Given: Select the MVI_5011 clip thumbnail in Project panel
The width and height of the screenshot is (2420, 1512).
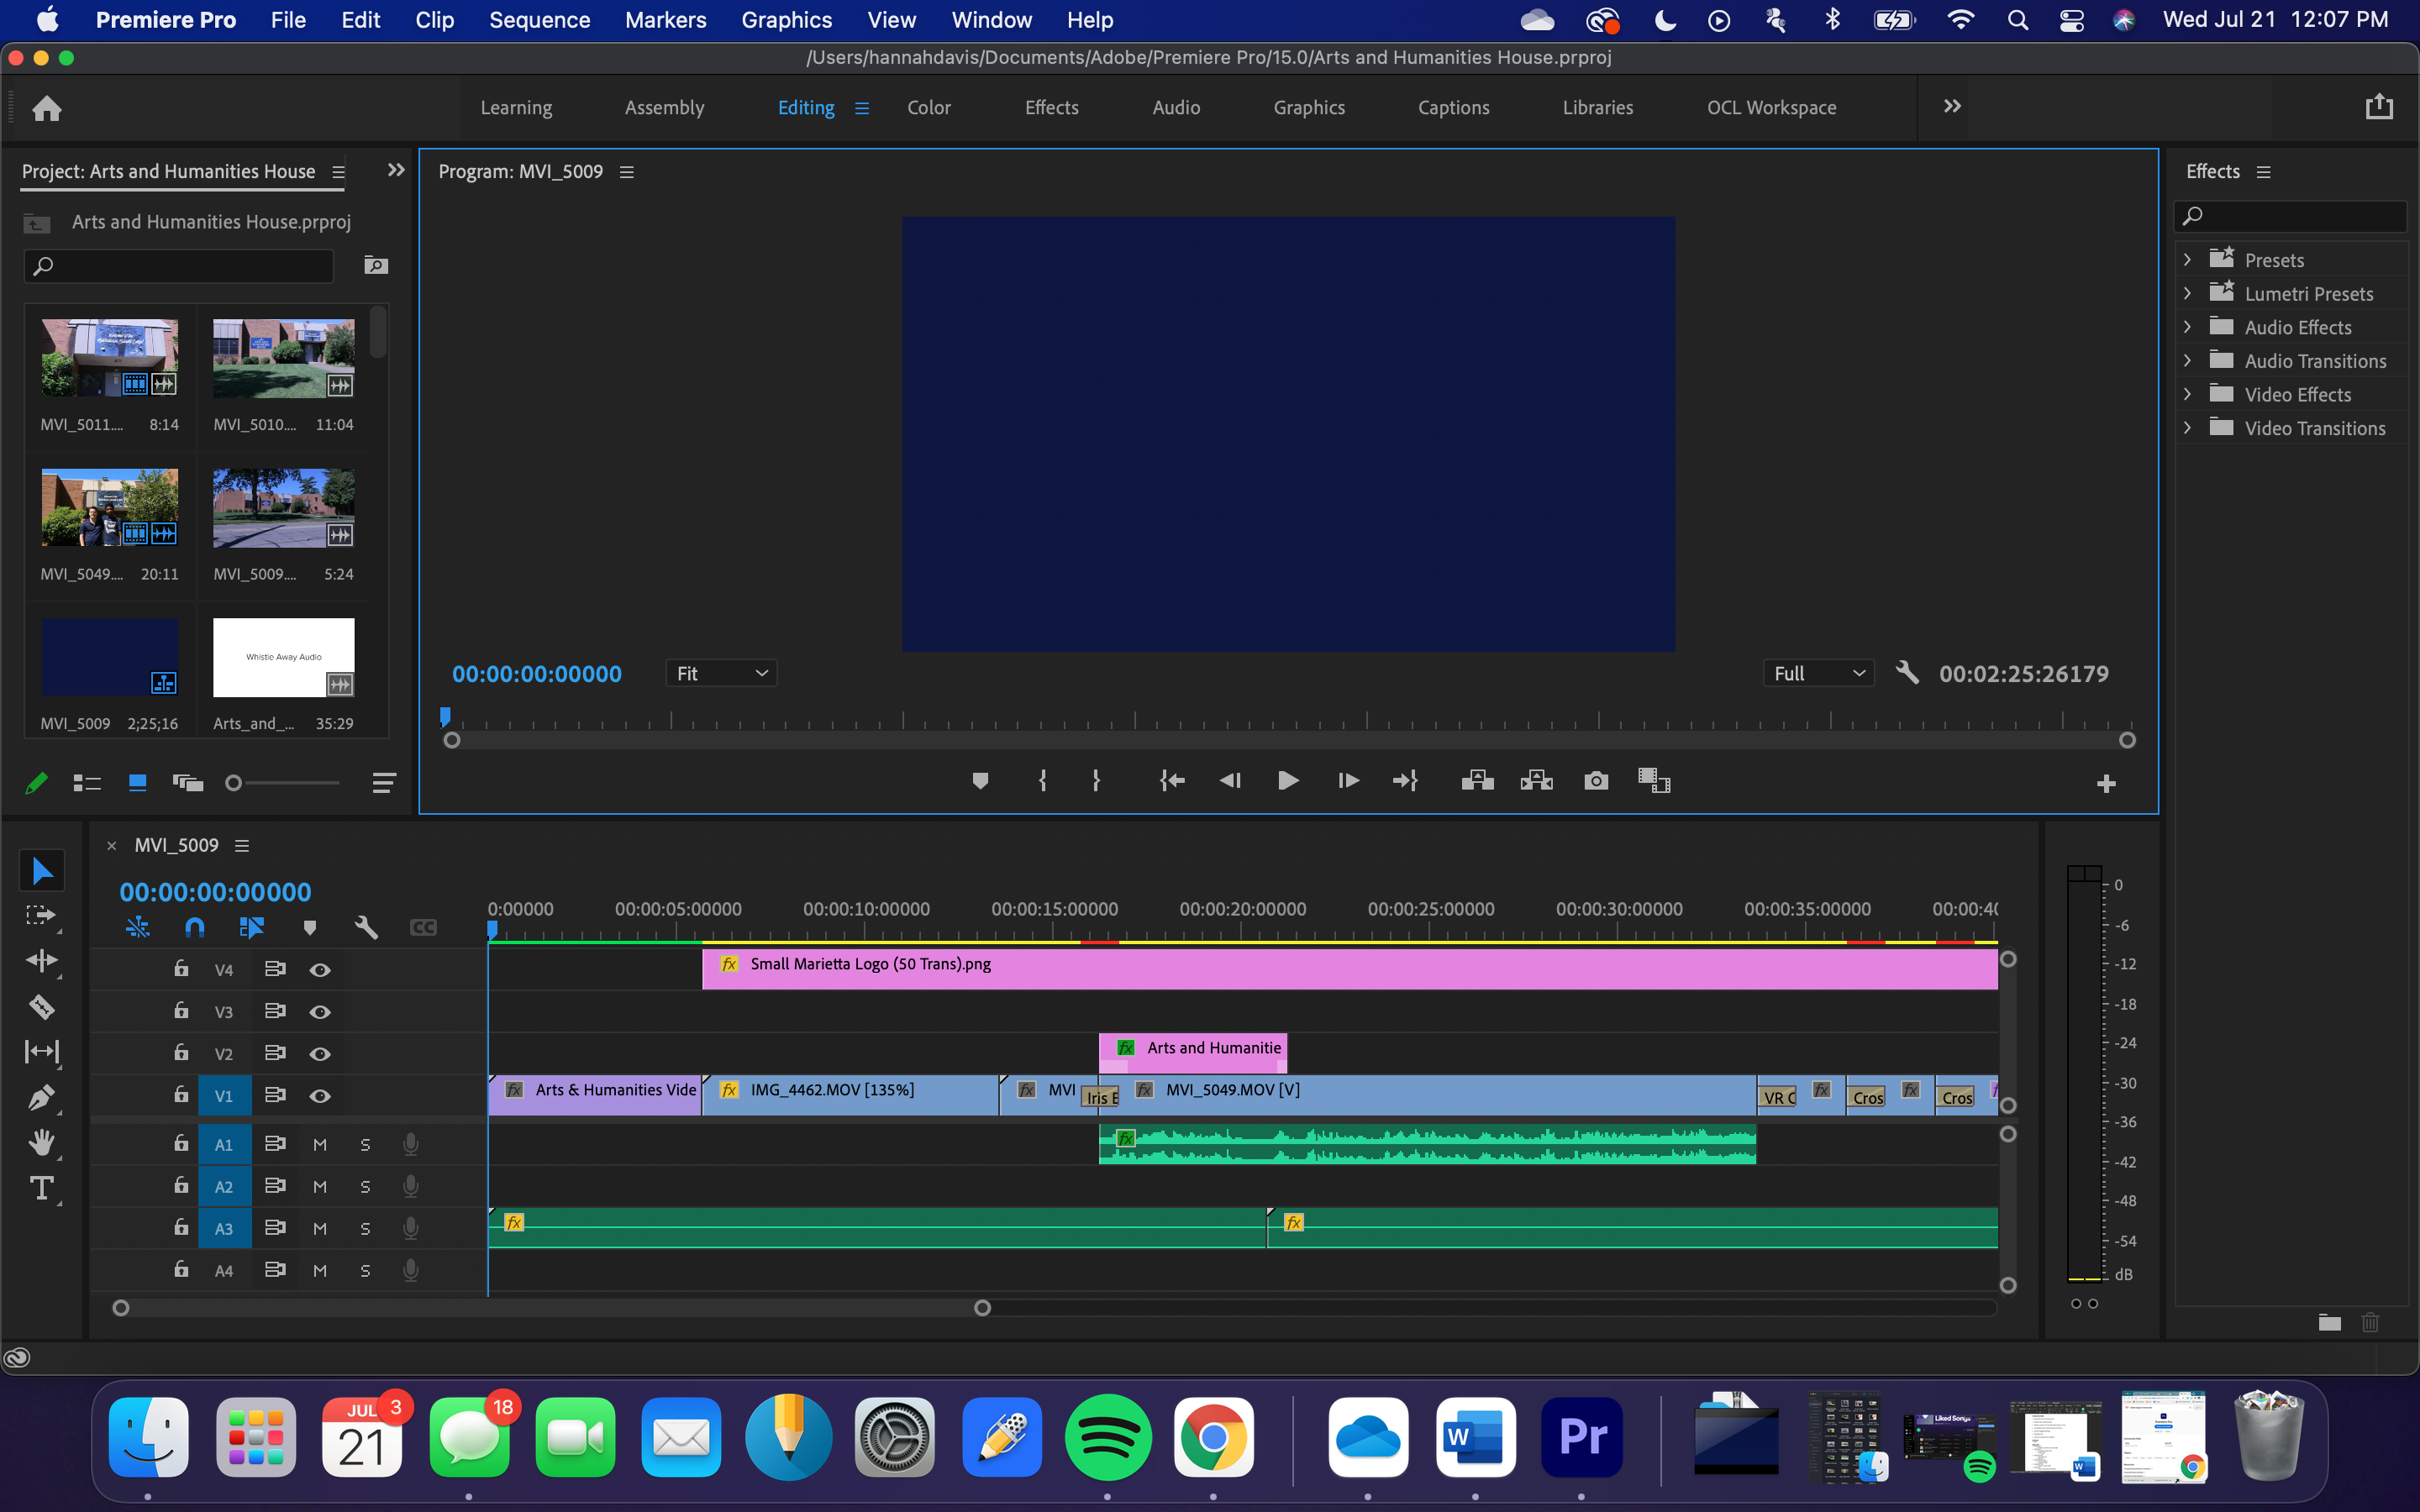Looking at the screenshot, I should point(109,357).
